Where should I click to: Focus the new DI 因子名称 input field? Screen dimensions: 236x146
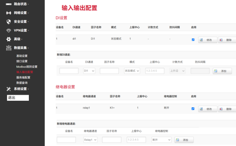coord(109,71)
